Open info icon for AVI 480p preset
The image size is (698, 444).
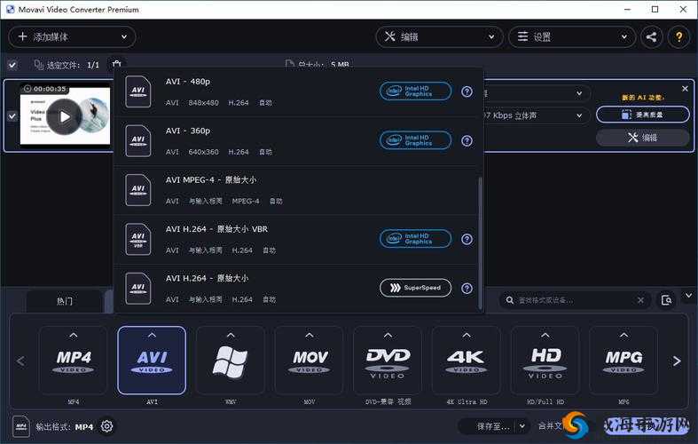click(x=467, y=91)
